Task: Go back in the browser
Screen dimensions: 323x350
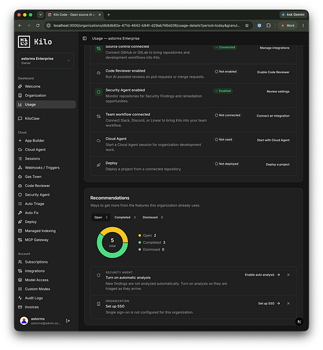Action: (x=20, y=26)
